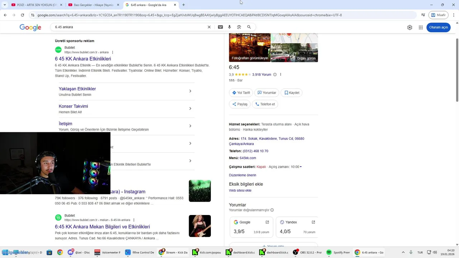Open the address 174. Sokak link
The image size is (459, 258).
pyautogui.click(x=266, y=141)
